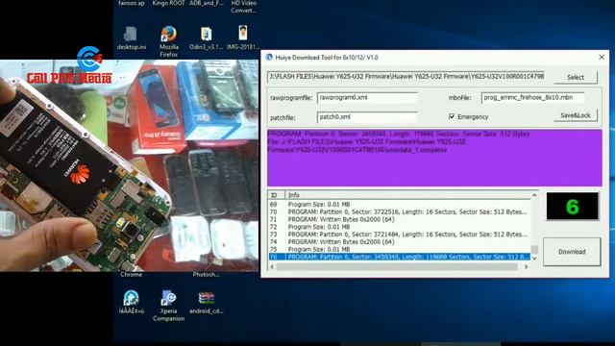Click the Select button for firmware folder
Image resolution: width=615 pixels, height=346 pixels.
[576, 77]
